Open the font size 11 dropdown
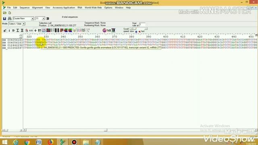This screenshot has width=258, height=145. [x=44, y=19]
